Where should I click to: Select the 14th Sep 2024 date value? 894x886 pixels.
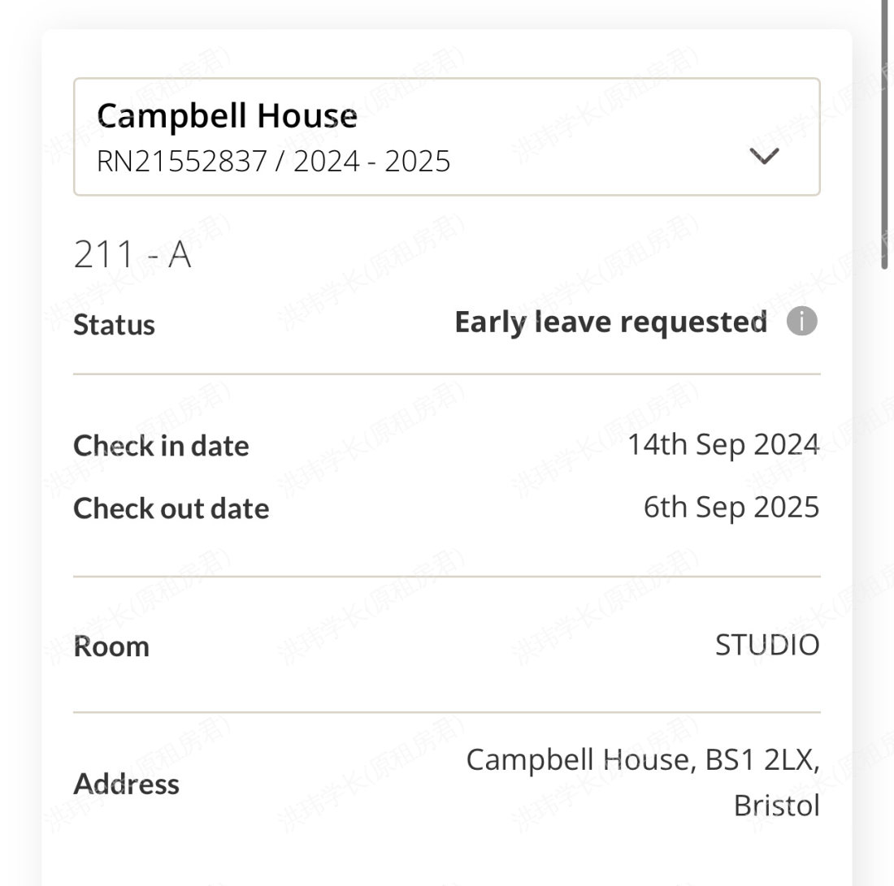723,445
